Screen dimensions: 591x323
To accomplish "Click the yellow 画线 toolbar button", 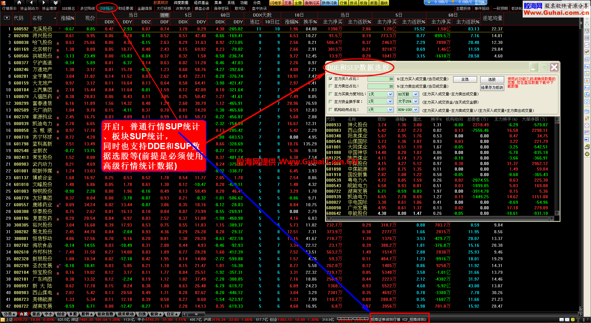I will 384,3.
